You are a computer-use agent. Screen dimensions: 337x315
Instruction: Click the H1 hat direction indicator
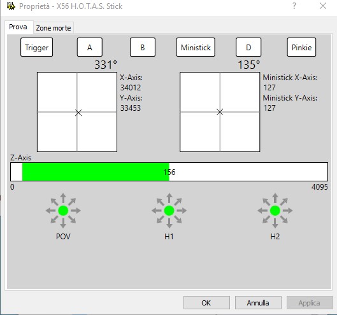click(169, 211)
